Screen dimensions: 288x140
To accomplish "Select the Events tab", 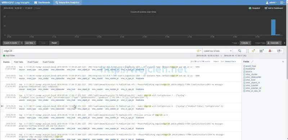I will 6,62.
